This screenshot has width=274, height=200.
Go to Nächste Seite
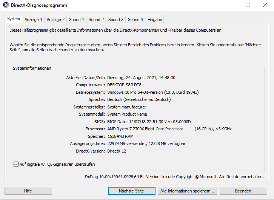131,191
